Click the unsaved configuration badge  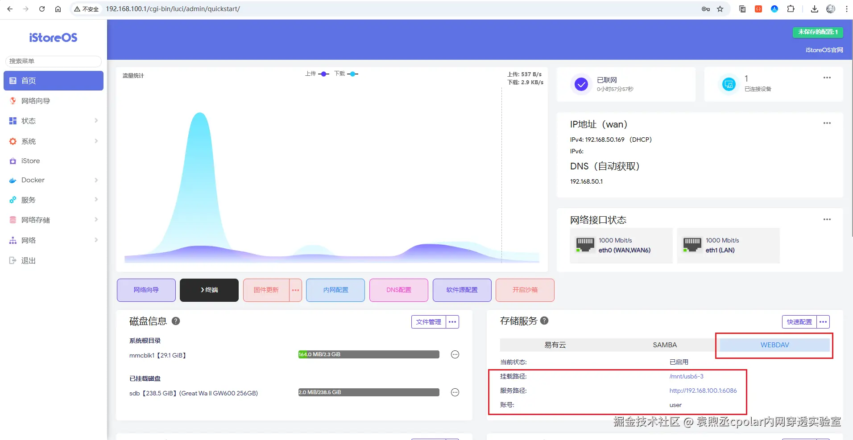coord(818,32)
